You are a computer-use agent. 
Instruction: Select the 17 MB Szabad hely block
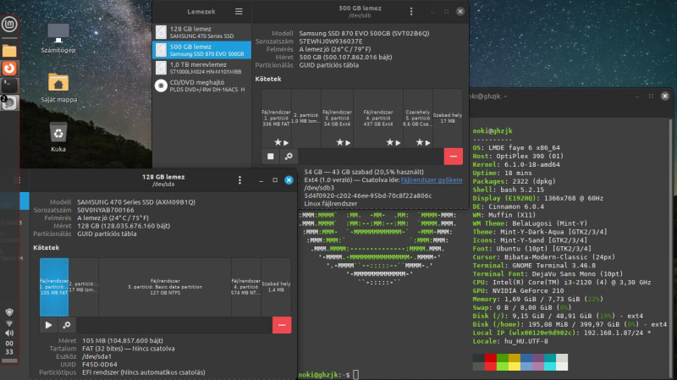pyautogui.click(x=448, y=118)
